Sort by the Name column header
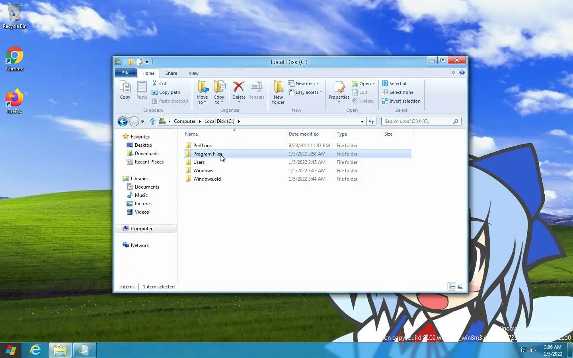Viewport: 573px width, 358px height. [235, 134]
